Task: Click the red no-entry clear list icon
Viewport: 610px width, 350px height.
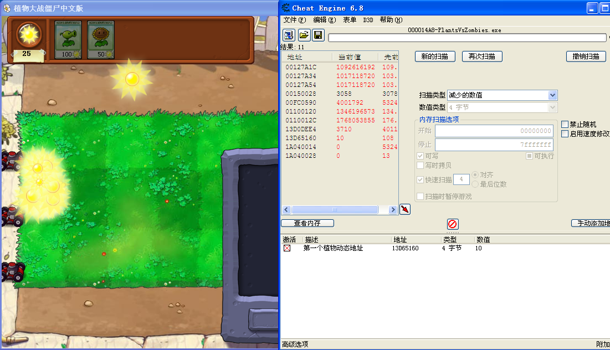Action: [453, 224]
